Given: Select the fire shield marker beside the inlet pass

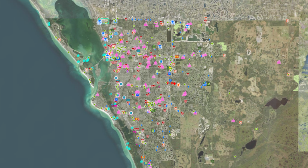Looking at the screenshot, I should coord(87,70).
